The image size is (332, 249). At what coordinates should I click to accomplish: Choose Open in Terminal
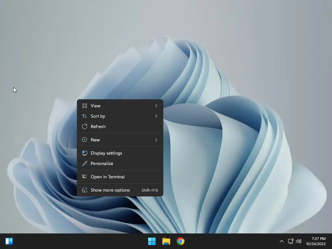[120, 177]
